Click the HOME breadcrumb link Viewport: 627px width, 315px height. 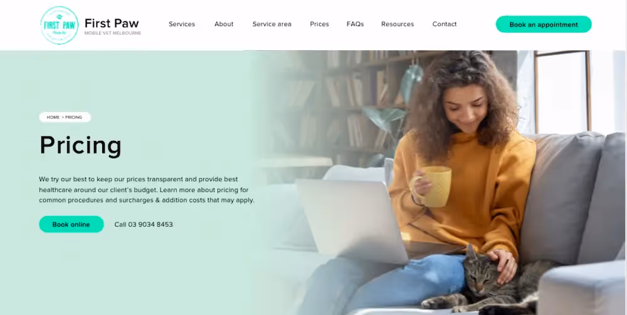coord(53,117)
